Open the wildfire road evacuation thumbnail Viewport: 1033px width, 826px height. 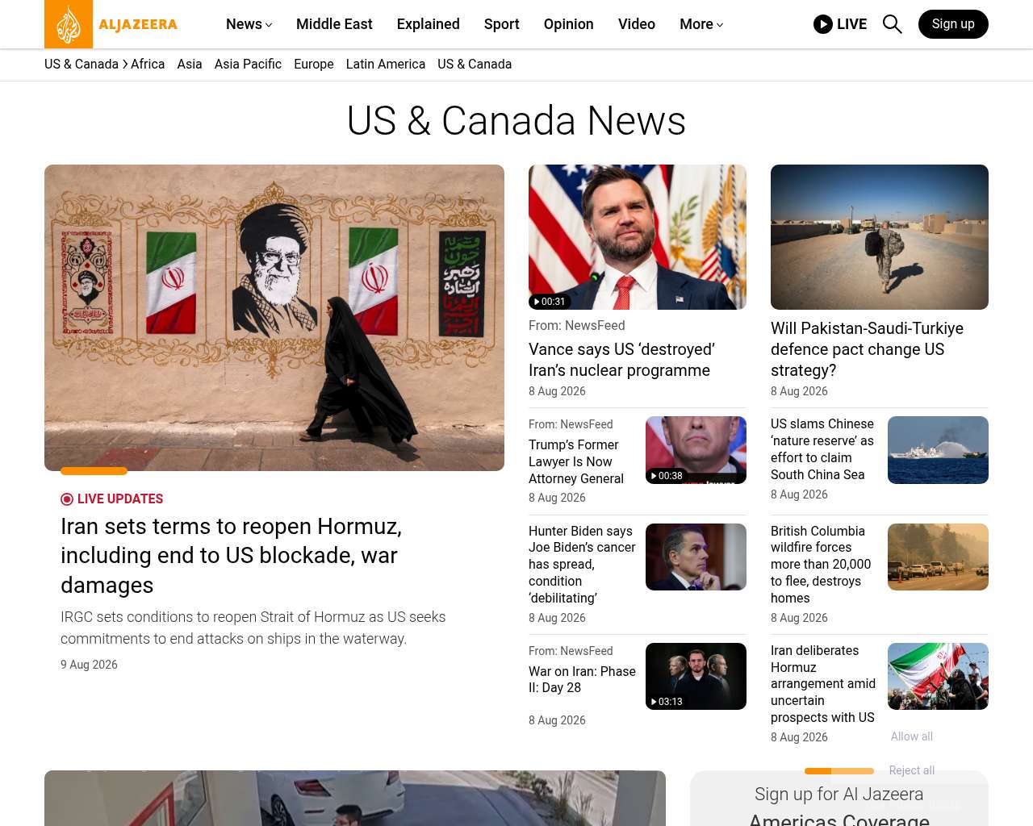(x=938, y=557)
